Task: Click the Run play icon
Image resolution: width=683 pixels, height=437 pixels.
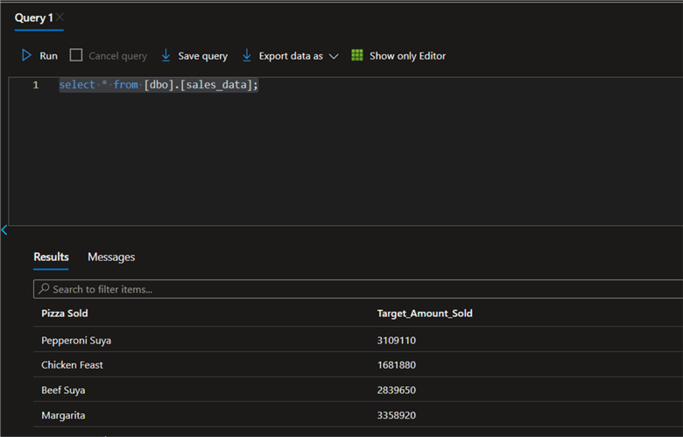Action: tap(26, 55)
